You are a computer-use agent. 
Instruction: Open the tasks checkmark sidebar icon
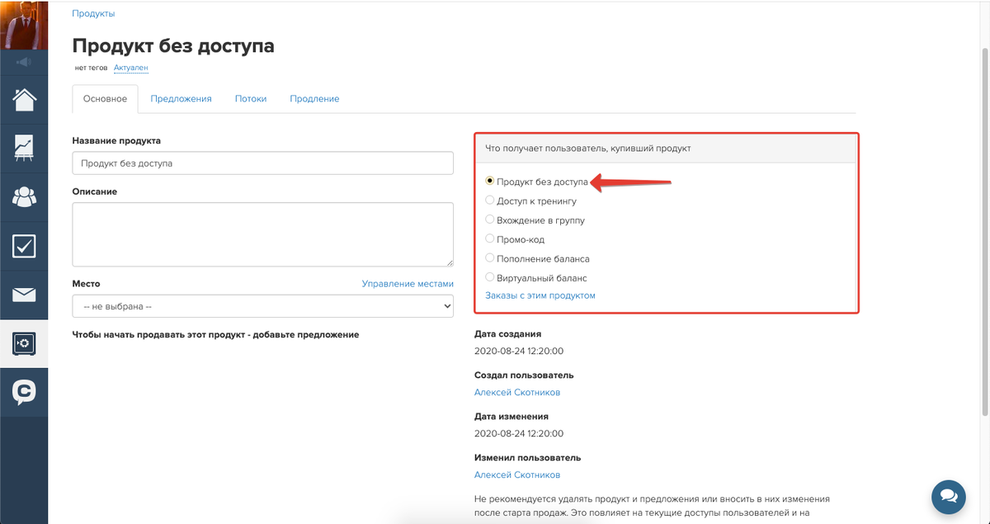pos(24,245)
